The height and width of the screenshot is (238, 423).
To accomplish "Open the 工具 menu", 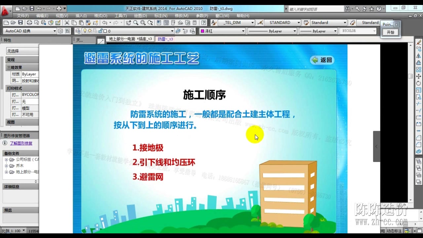I will (x=121, y=16).
